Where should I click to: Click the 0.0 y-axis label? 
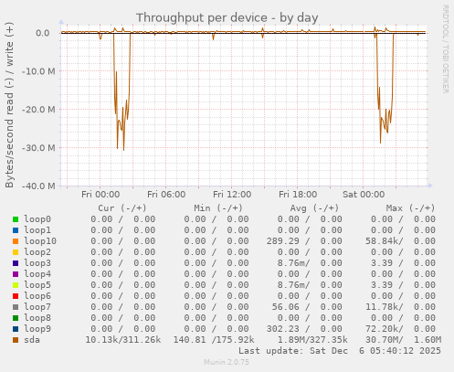tap(43, 33)
